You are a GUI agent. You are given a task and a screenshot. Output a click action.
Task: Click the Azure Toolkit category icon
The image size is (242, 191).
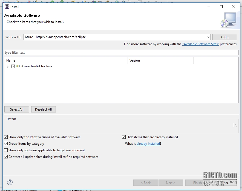(x=18, y=66)
